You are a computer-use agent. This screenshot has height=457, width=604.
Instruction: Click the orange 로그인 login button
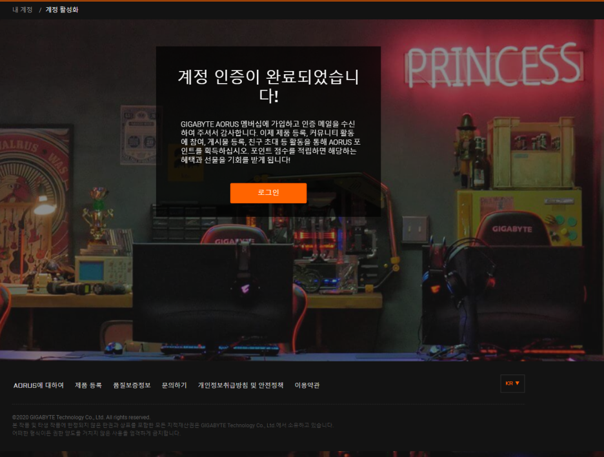coord(268,192)
